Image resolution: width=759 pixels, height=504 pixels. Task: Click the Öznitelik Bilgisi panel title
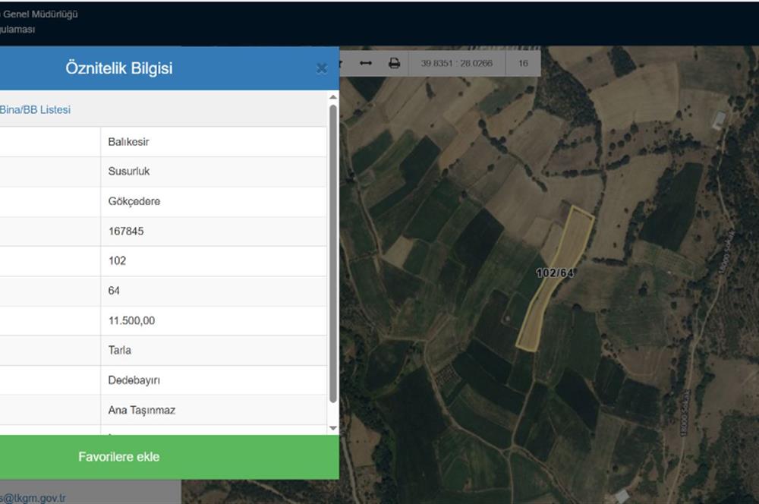click(119, 68)
